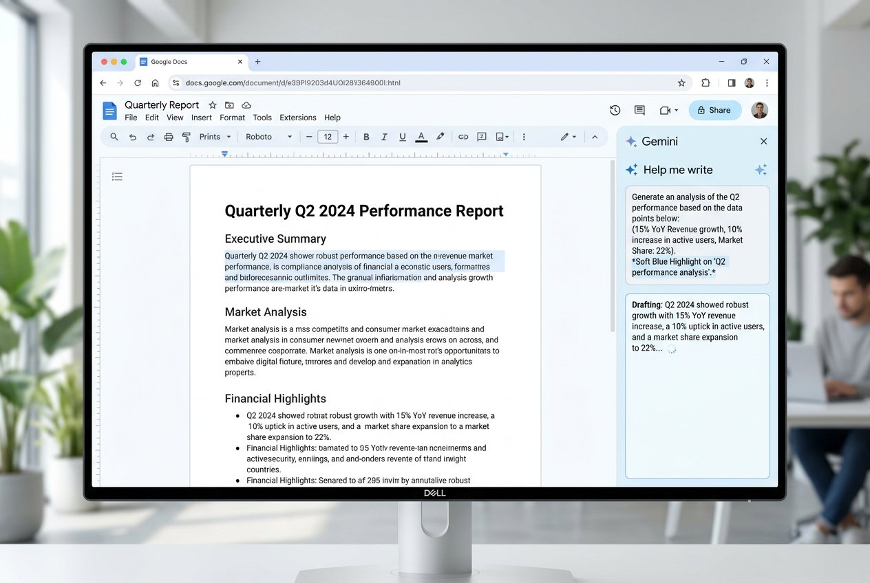
Task: Print the document using the printer icon
Action: click(x=169, y=137)
